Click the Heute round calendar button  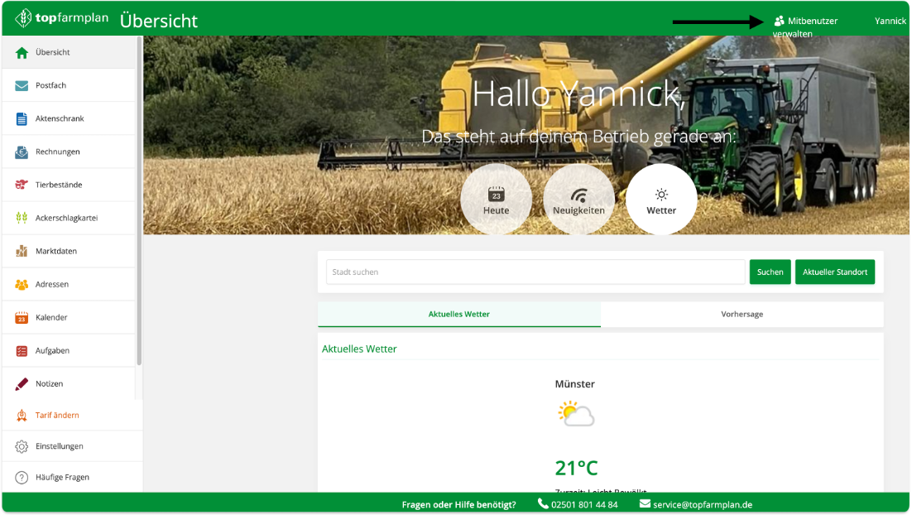pyautogui.click(x=496, y=200)
